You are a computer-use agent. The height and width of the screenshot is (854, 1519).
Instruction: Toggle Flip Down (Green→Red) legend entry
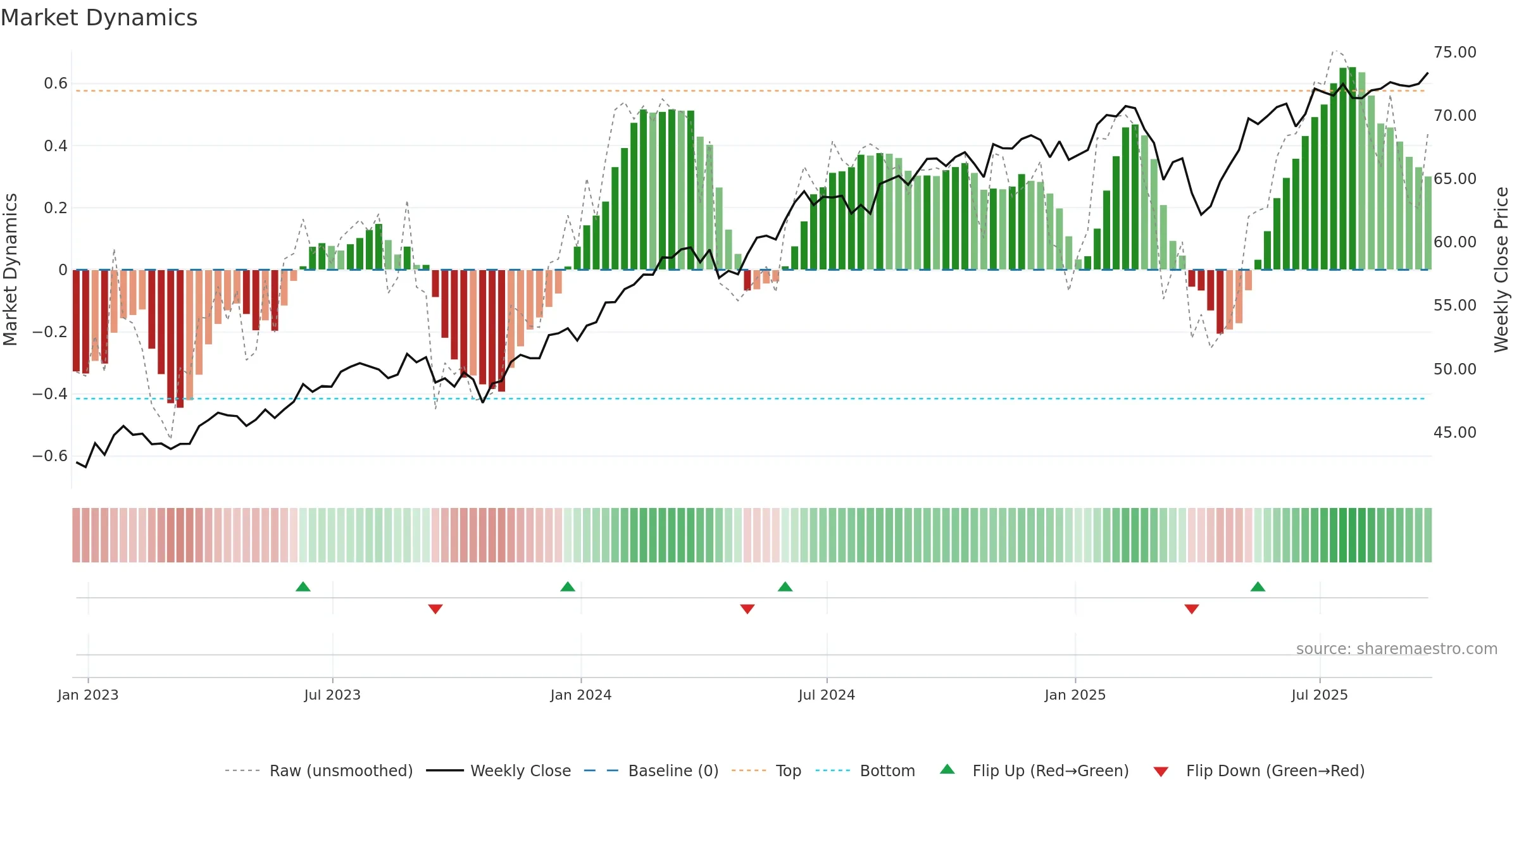pos(1259,770)
